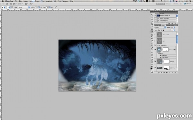Add a layer mask from Layers footer
Screen dimensions: 193x120
coord(164,72)
